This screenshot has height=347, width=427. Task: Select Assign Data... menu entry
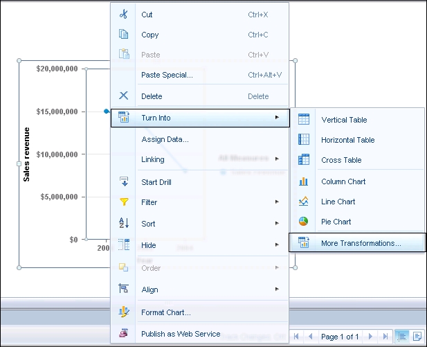(x=165, y=139)
